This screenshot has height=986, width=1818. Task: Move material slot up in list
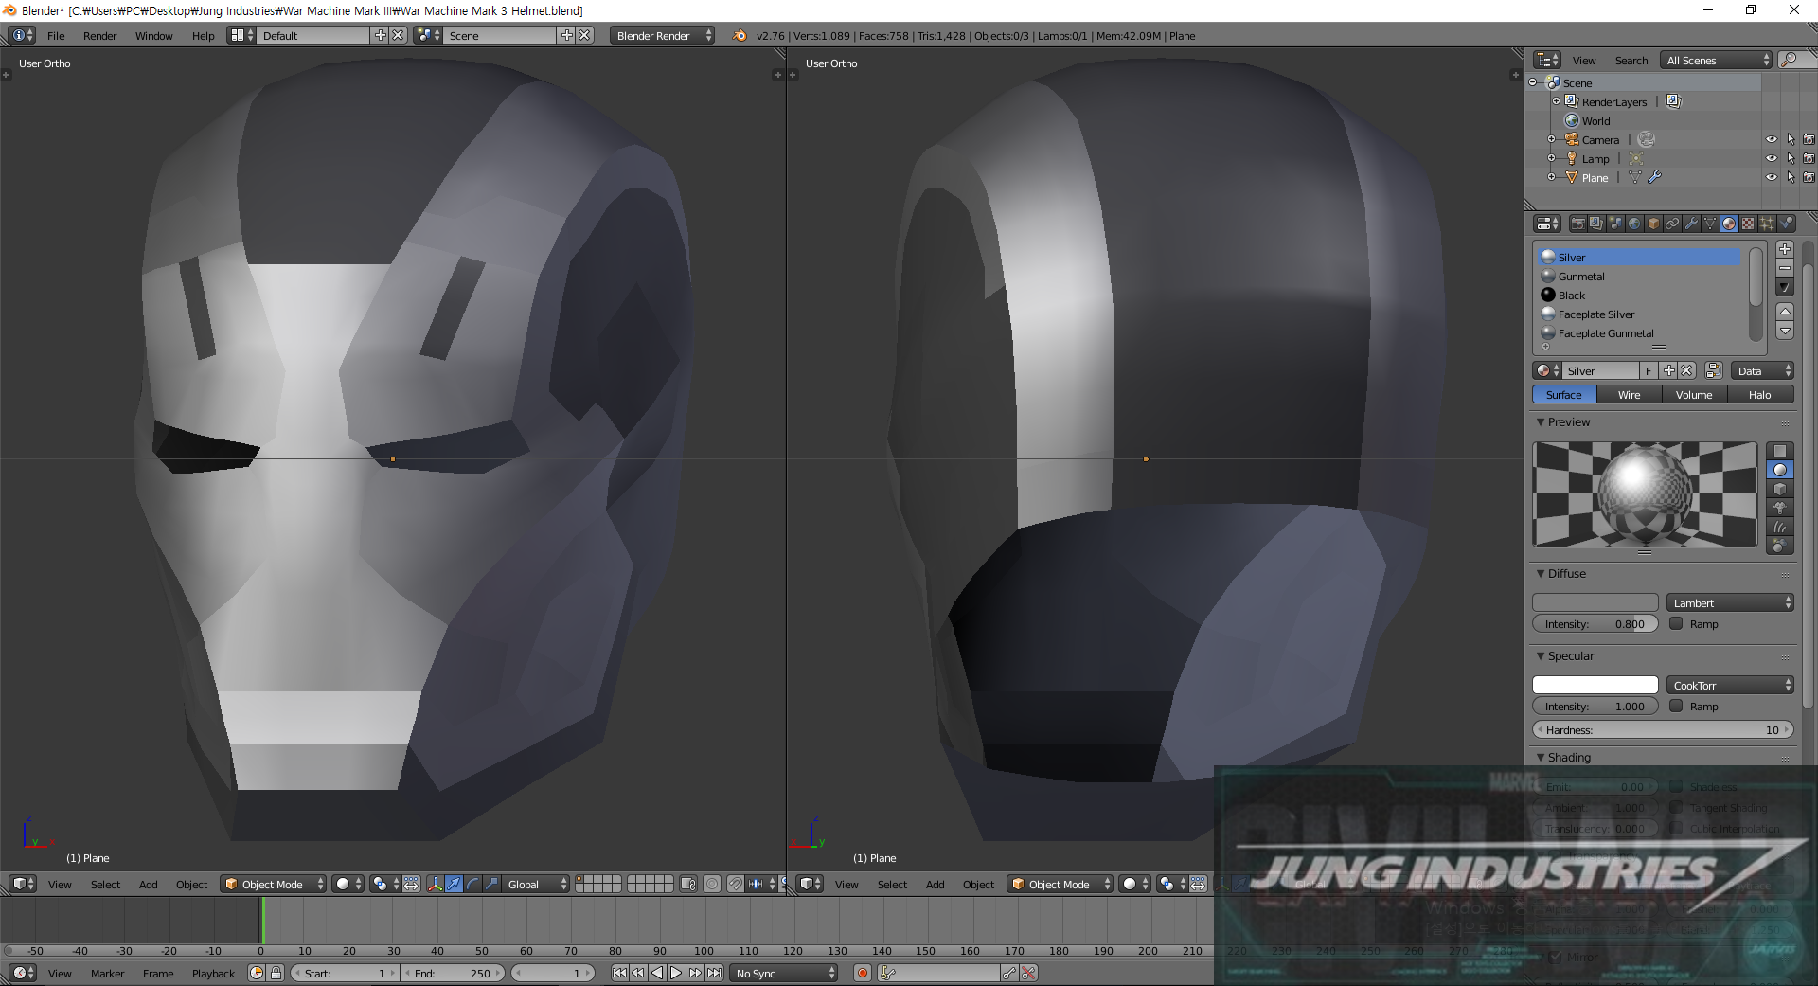[x=1785, y=312]
